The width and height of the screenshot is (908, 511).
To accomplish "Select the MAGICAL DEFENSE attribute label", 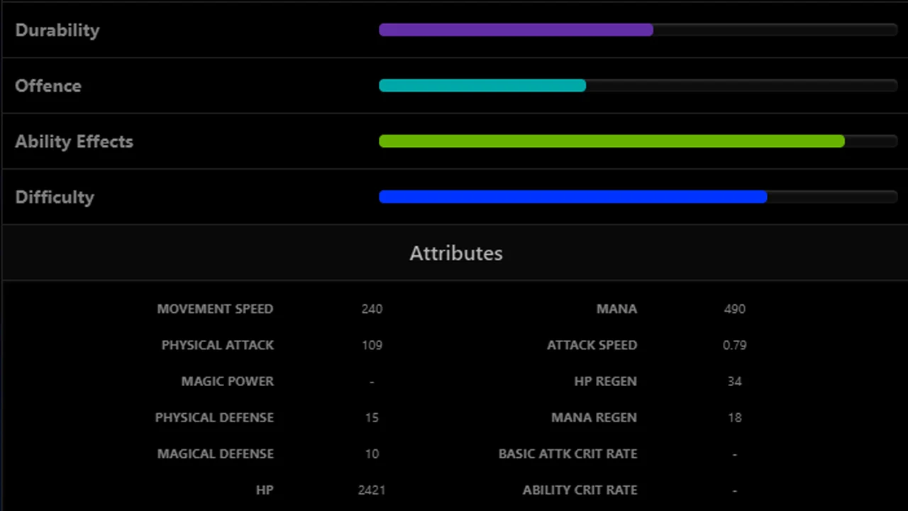I will point(216,454).
